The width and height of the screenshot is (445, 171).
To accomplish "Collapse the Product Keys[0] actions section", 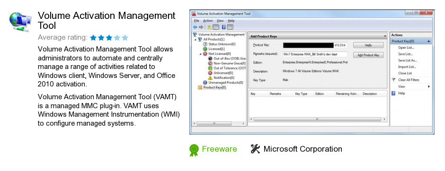I will [x=428, y=42].
